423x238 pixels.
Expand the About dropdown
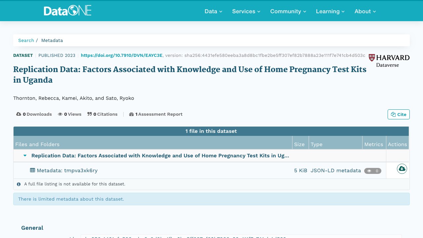365,11
